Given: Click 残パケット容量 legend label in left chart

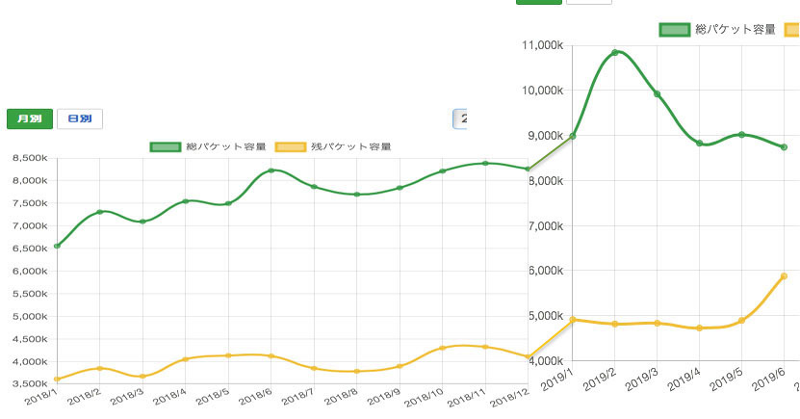Looking at the screenshot, I should (351, 146).
